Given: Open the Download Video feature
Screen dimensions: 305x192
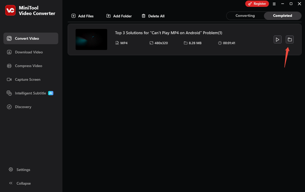Looking at the screenshot, I should (9, 52).
